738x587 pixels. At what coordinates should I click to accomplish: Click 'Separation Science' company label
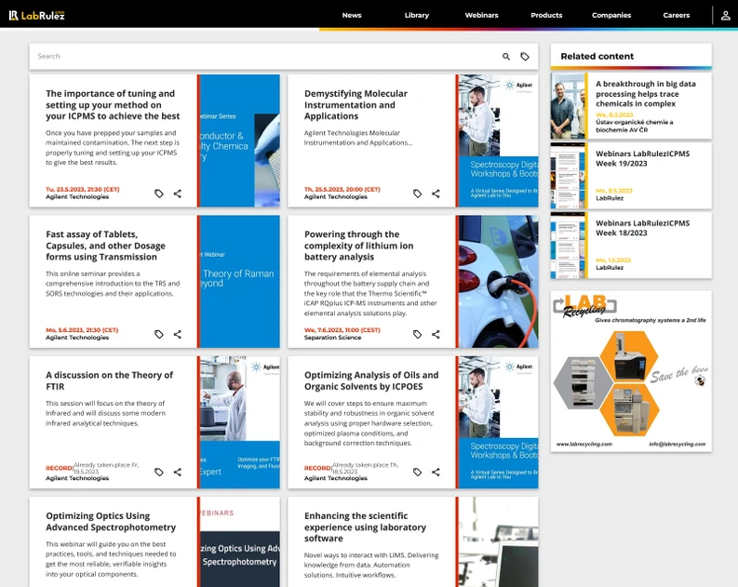click(x=333, y=338)
